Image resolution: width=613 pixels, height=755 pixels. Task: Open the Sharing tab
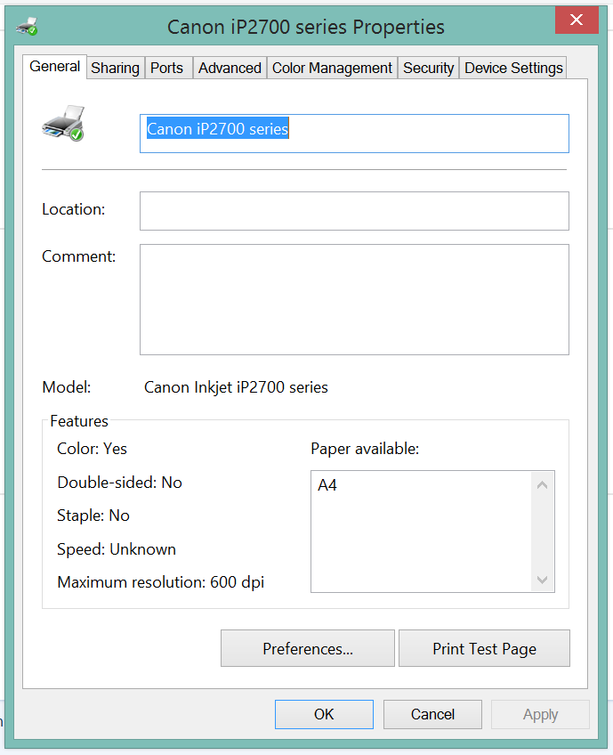point(115,68)
